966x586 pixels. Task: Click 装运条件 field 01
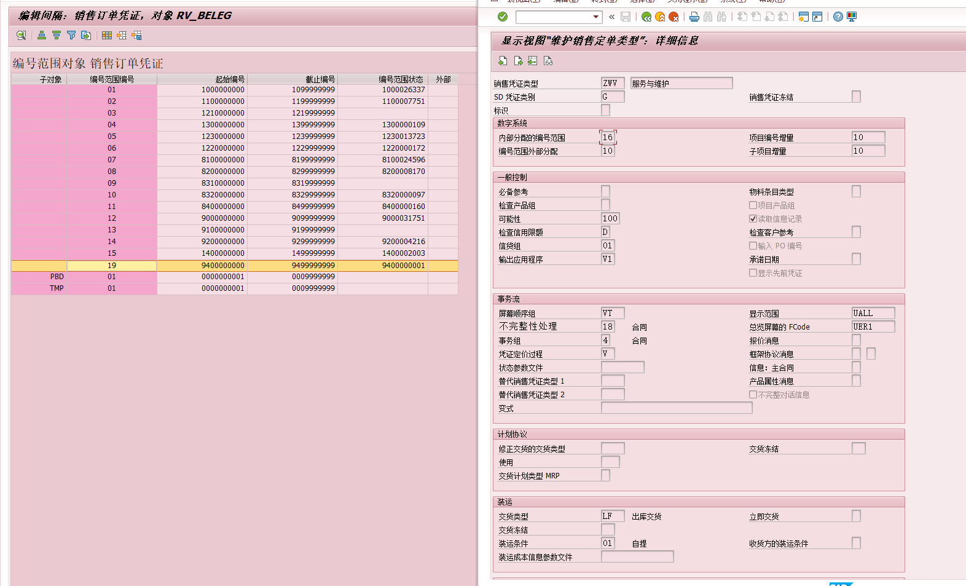click(608, 543)
